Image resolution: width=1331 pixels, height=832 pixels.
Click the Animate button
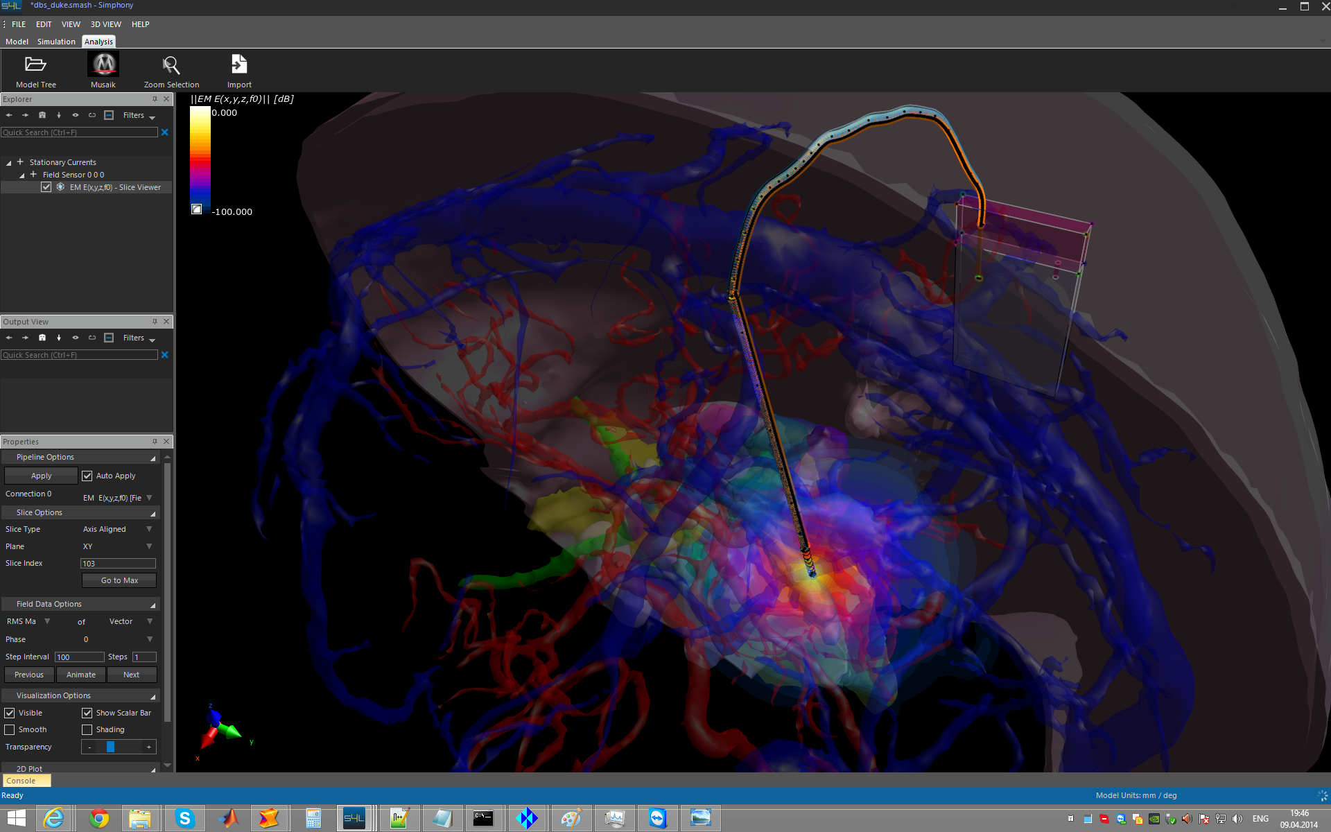click(81, 675)
